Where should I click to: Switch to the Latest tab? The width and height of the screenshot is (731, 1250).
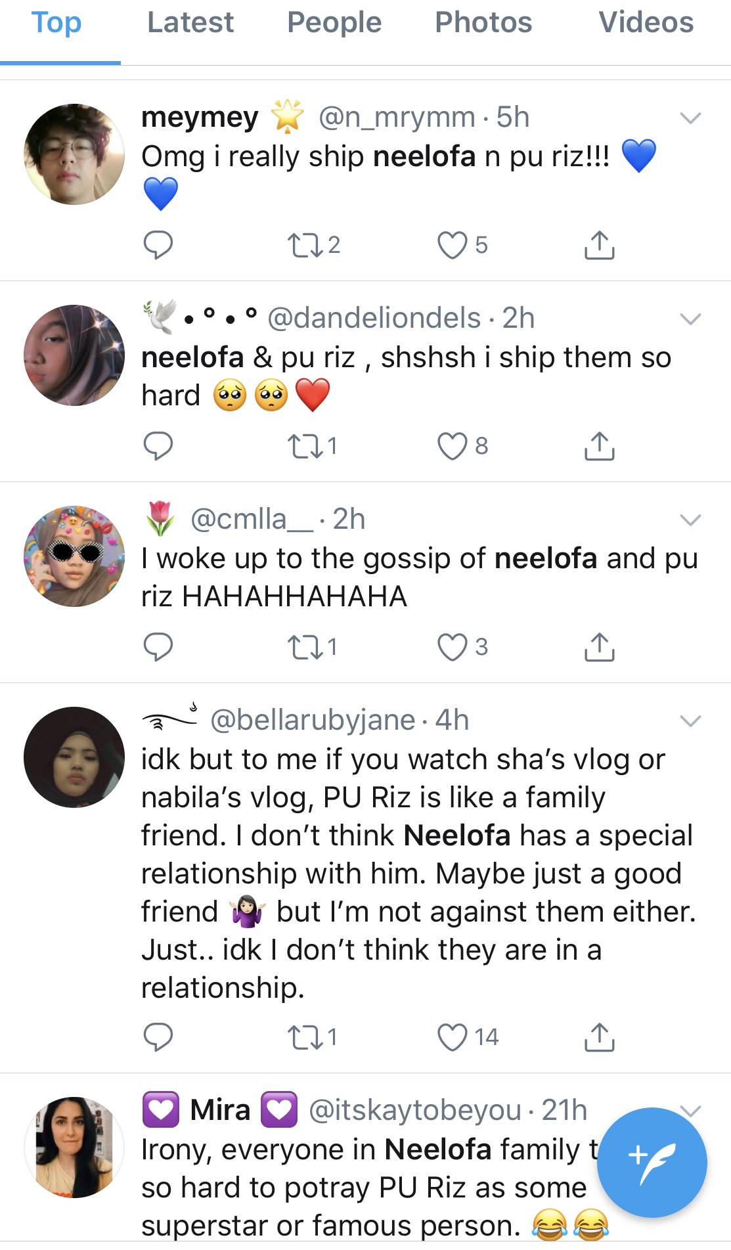190,23
